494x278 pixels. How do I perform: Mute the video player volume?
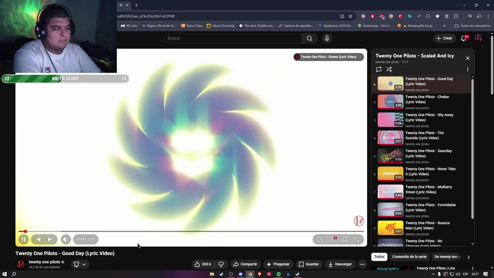[x=66, y=239]
